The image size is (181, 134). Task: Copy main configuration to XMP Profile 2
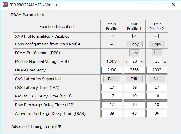click(x=157, y=44)
